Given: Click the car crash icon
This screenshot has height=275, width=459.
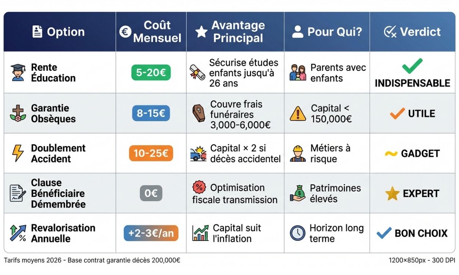Looking at the screenshot, I should [198, 153].
